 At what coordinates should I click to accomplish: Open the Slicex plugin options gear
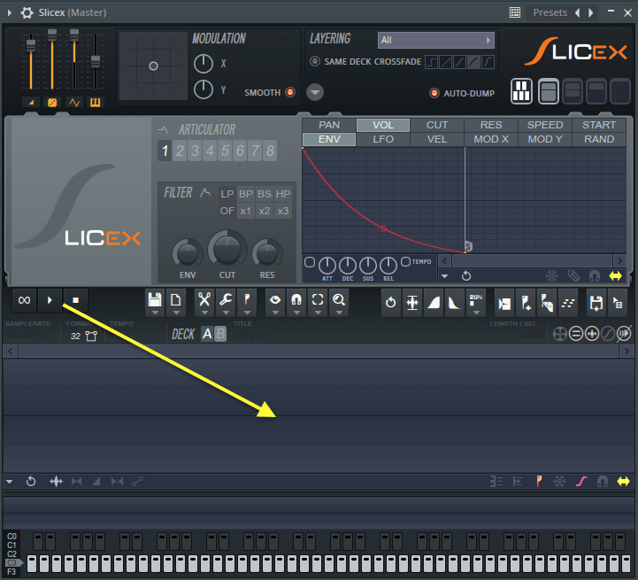tap(27, 12)
